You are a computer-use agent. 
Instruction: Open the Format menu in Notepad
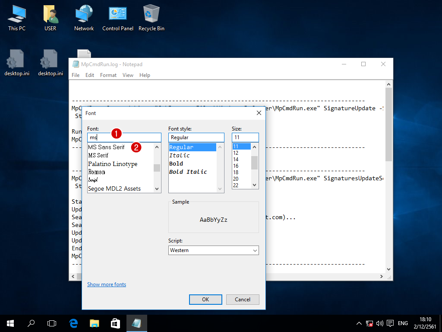tap(108, 75)
